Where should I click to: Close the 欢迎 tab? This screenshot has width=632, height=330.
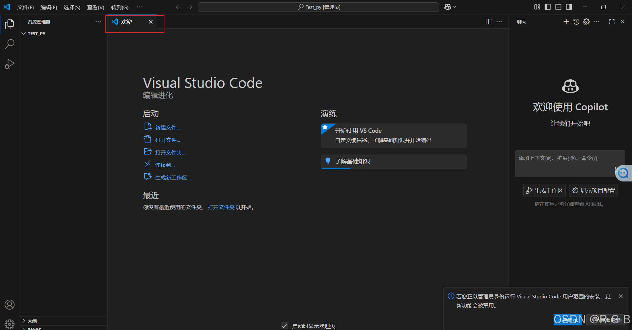click(x=151, y=22)
